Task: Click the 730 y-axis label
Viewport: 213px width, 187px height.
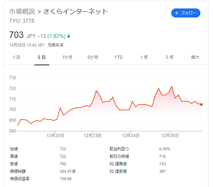Action: pyautogui.click(x=13, y=78)
